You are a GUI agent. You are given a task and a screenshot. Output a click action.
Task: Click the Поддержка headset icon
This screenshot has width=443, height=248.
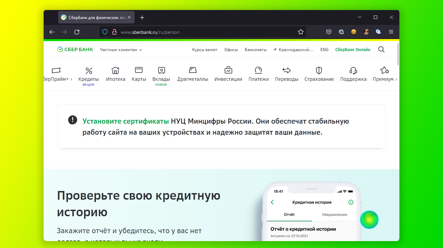[x=353, y=70]
